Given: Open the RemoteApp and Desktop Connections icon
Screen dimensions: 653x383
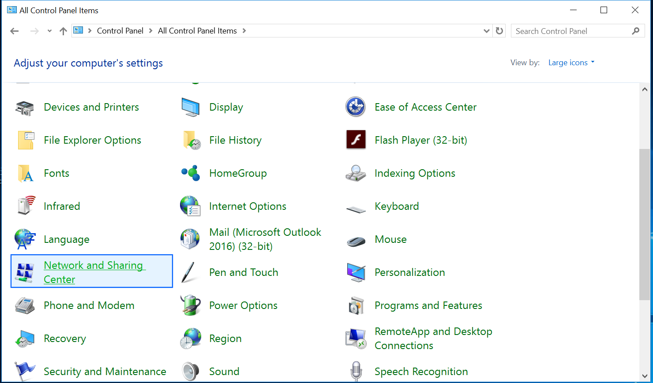Looking at the screenshot, I should pos(356,338).
